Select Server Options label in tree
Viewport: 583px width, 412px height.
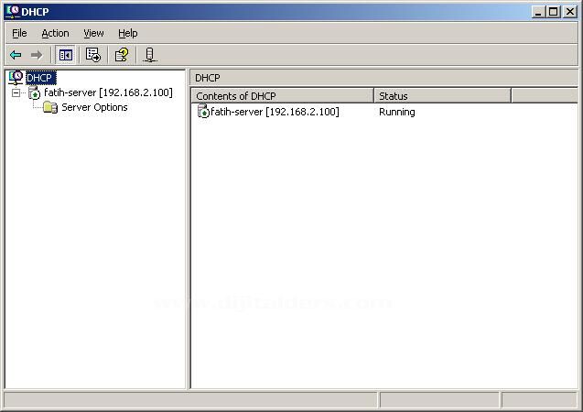coord(94,107)
